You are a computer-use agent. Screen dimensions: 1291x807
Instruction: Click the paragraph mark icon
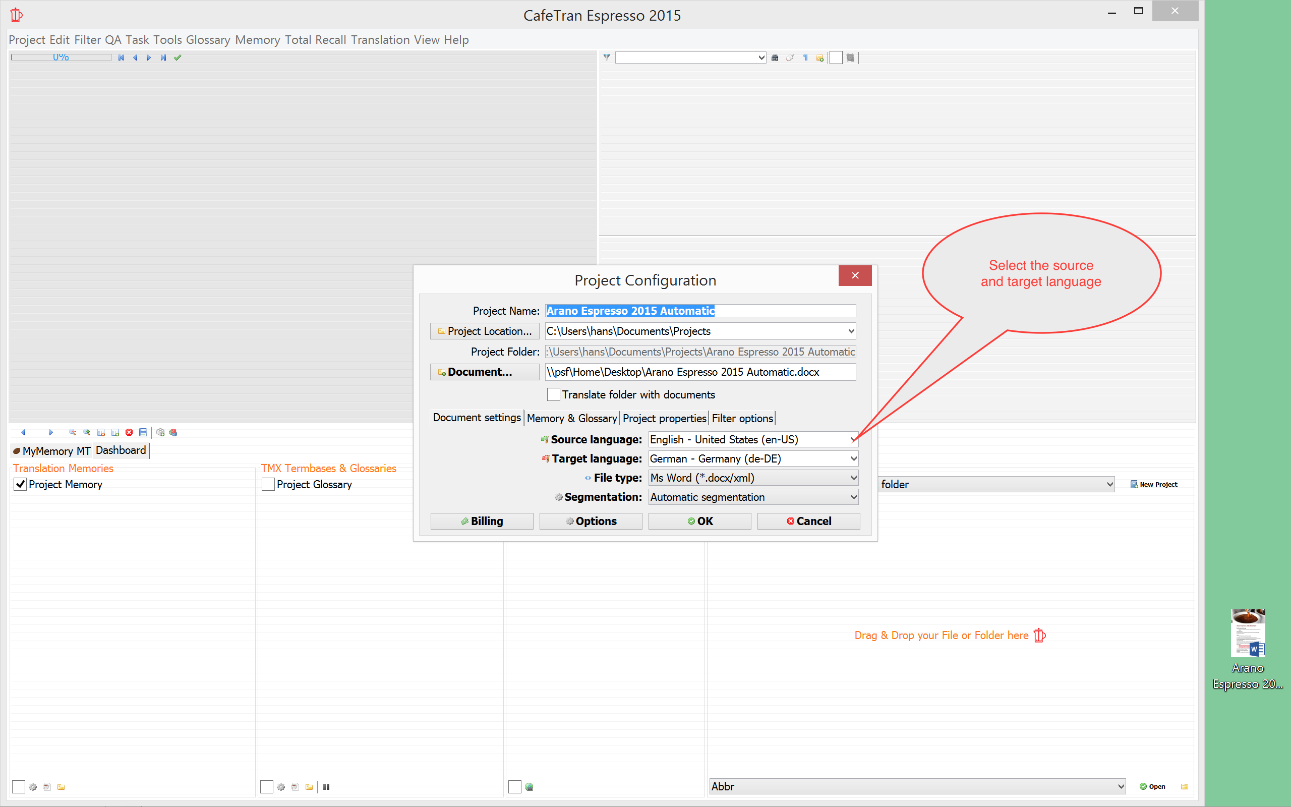click(805, 57)
